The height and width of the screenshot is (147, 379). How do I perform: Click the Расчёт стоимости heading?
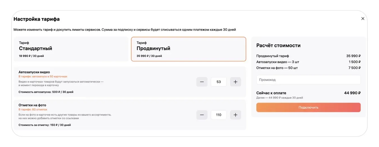pos(278,45)
